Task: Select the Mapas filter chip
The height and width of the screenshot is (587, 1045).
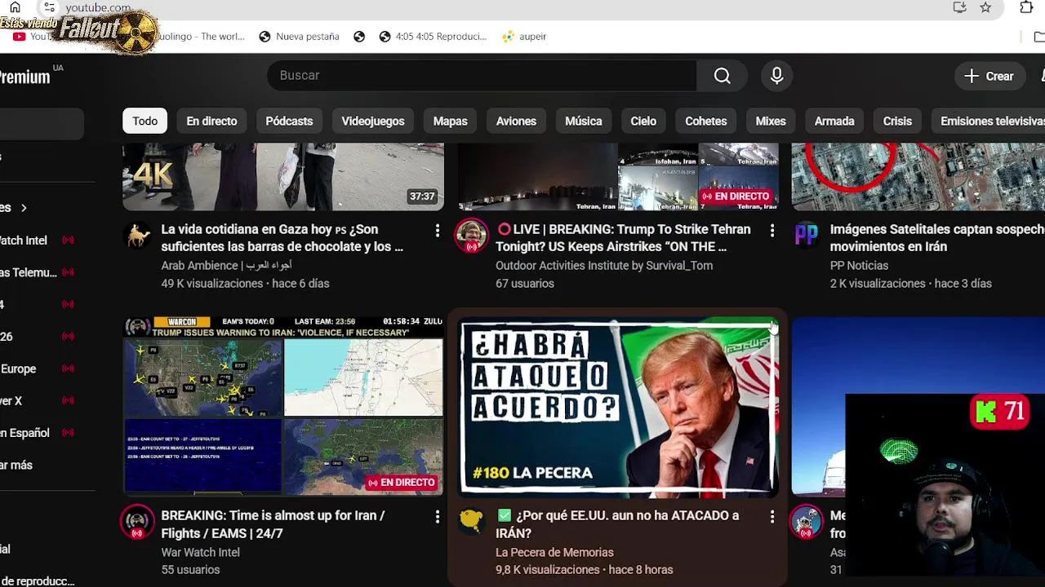Action: click(450, 121)
